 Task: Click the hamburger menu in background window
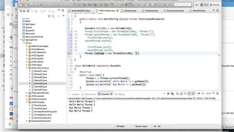click(11, 24)
